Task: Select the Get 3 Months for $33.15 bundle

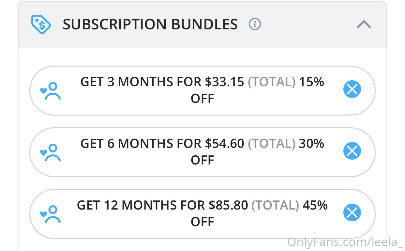Action: (x=162, y=82)
